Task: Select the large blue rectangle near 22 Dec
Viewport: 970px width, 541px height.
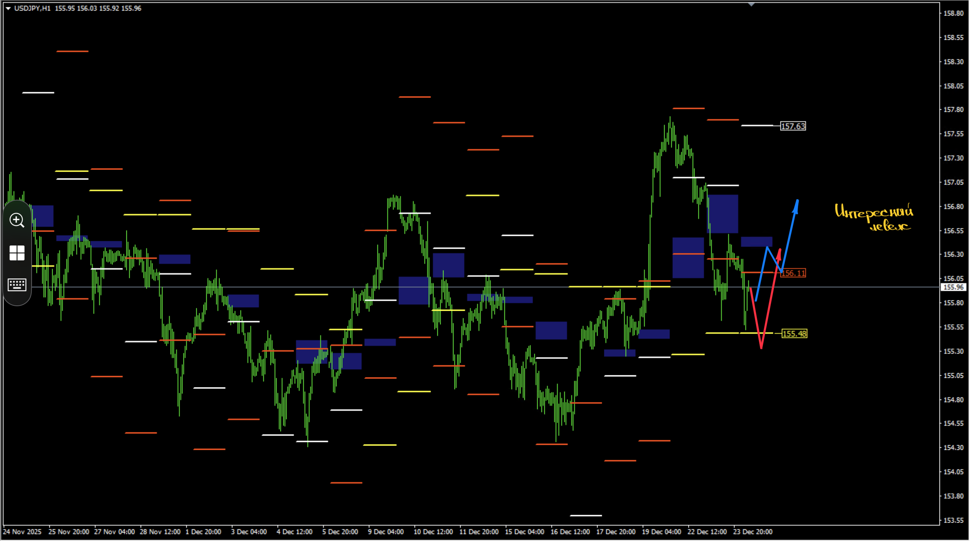Action: (x=723, y=214)
